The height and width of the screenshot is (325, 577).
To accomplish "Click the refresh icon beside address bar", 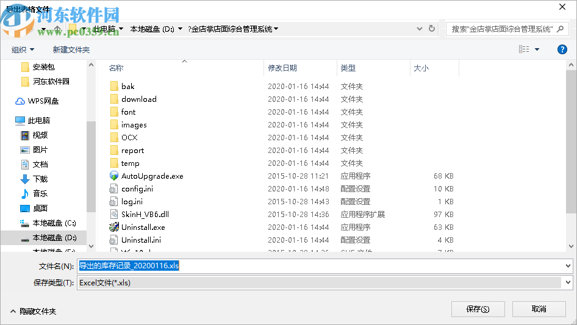I will tap(432, 29).
